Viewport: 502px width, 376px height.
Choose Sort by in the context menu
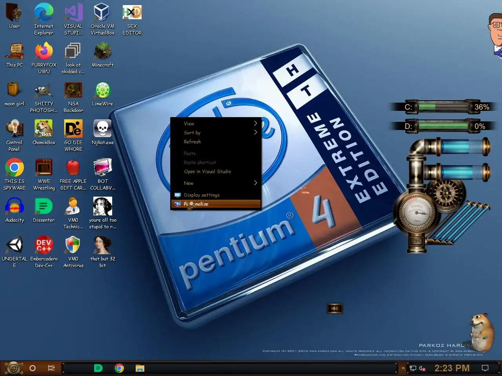coord(216,132)
